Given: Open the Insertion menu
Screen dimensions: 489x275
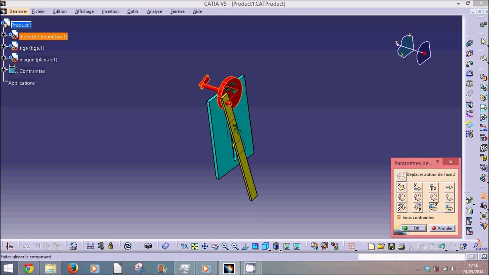Looking at the screenshot, I should (110, 11).
